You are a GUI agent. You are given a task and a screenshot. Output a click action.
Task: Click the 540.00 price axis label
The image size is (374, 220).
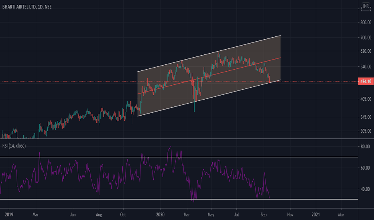(x=366, y=66)
